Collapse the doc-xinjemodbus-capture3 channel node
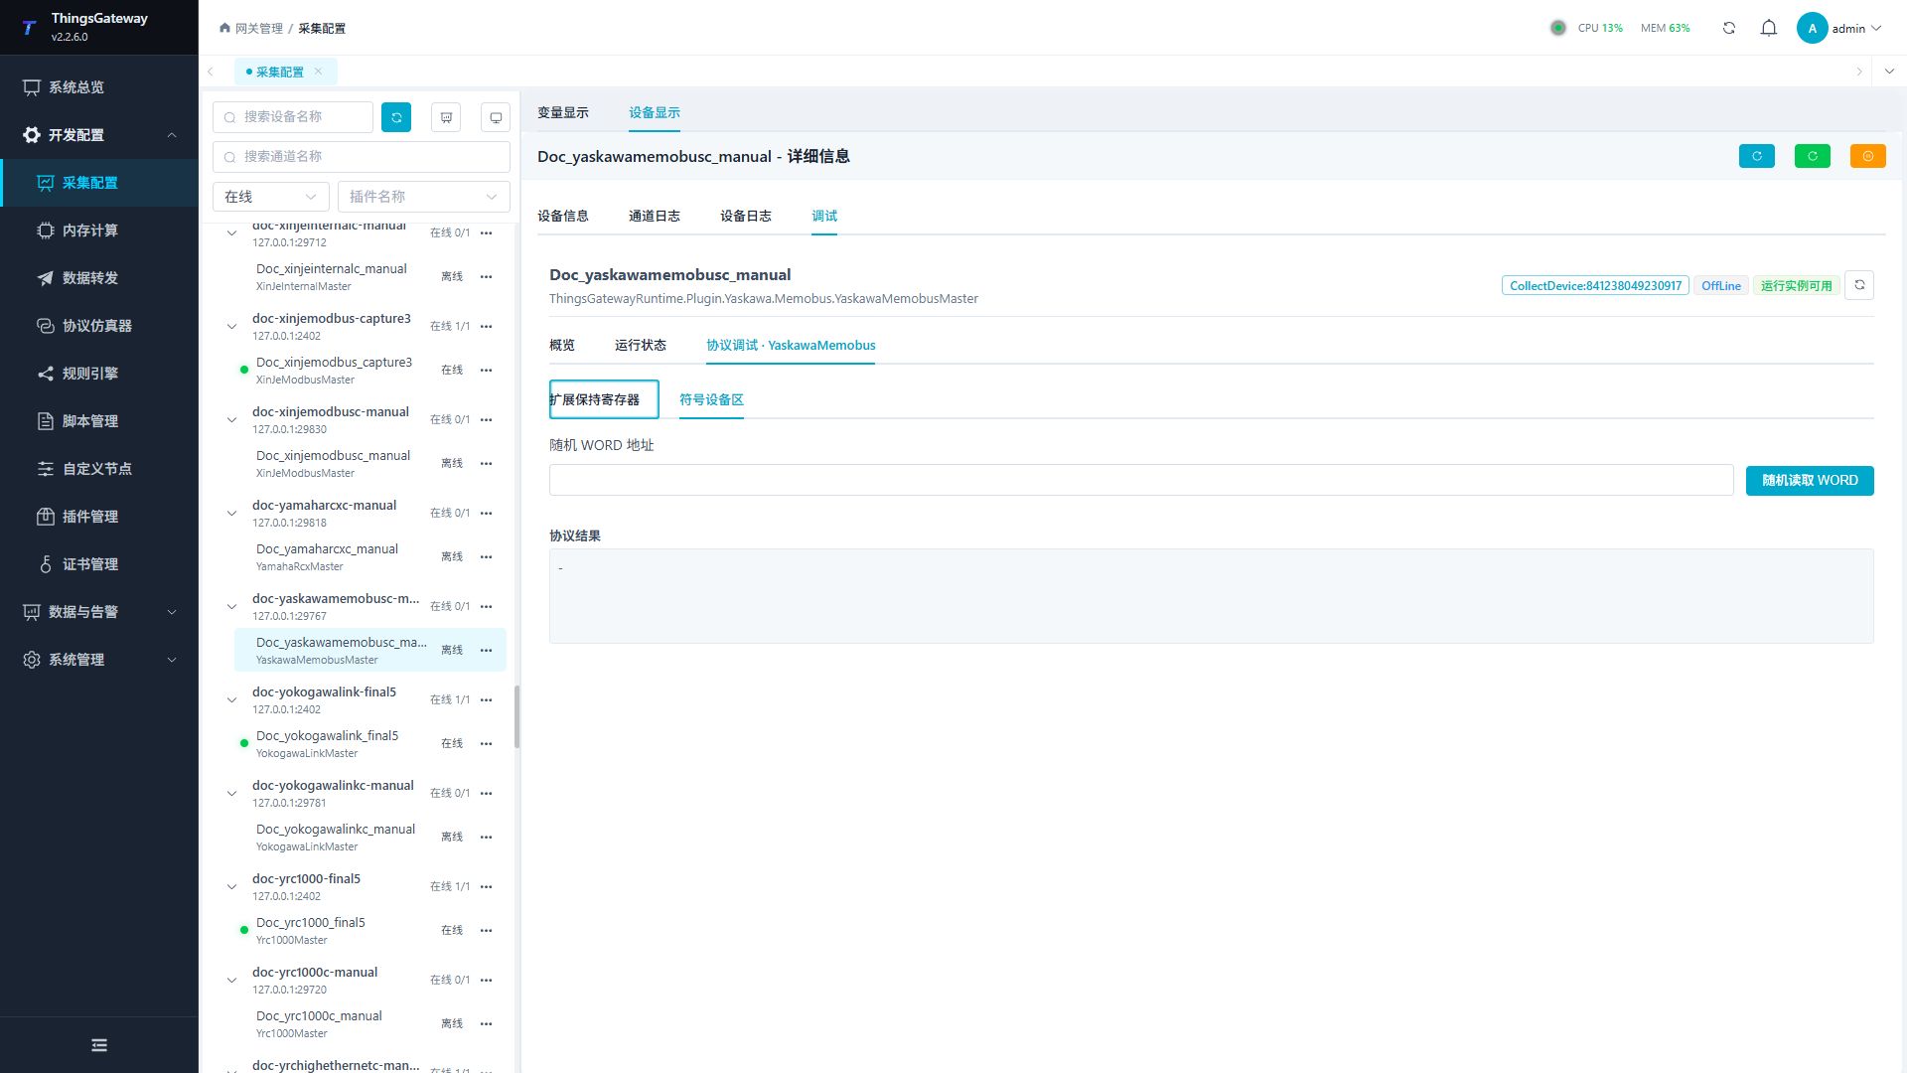 pyautogui.click(x=231, y=326)
